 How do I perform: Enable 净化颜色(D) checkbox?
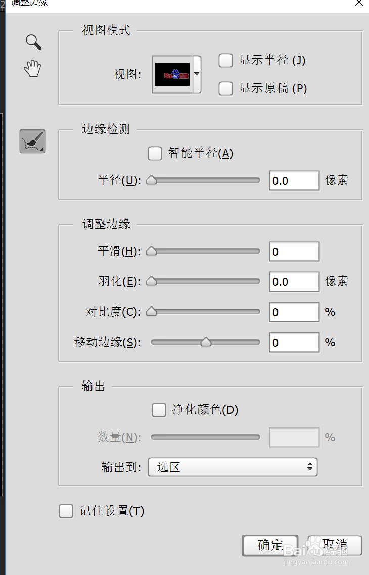pos(159,410)
